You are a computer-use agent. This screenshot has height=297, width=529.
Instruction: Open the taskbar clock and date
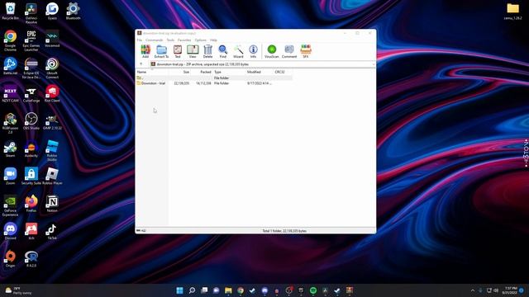click(x=511, y=290)
